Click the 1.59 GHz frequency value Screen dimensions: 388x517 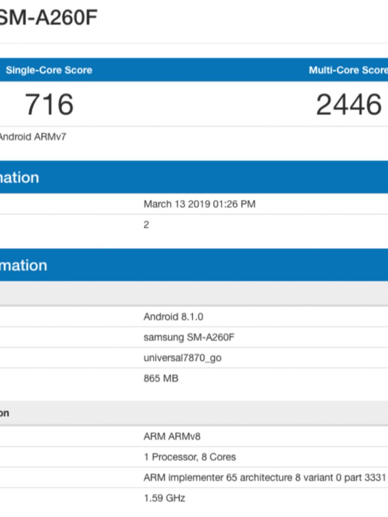point(164,498)
